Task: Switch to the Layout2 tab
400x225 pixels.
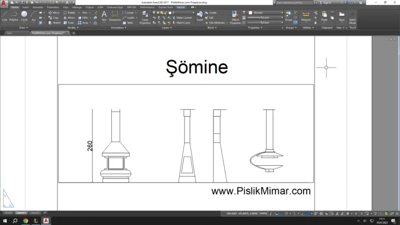Action: [x=35, y=213]
